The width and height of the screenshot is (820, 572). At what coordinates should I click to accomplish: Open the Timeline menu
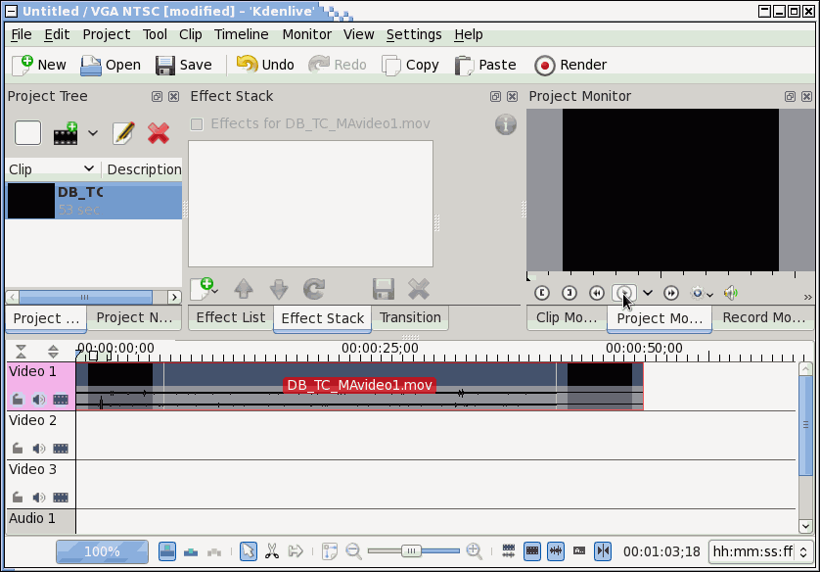[x=241, y=34]
